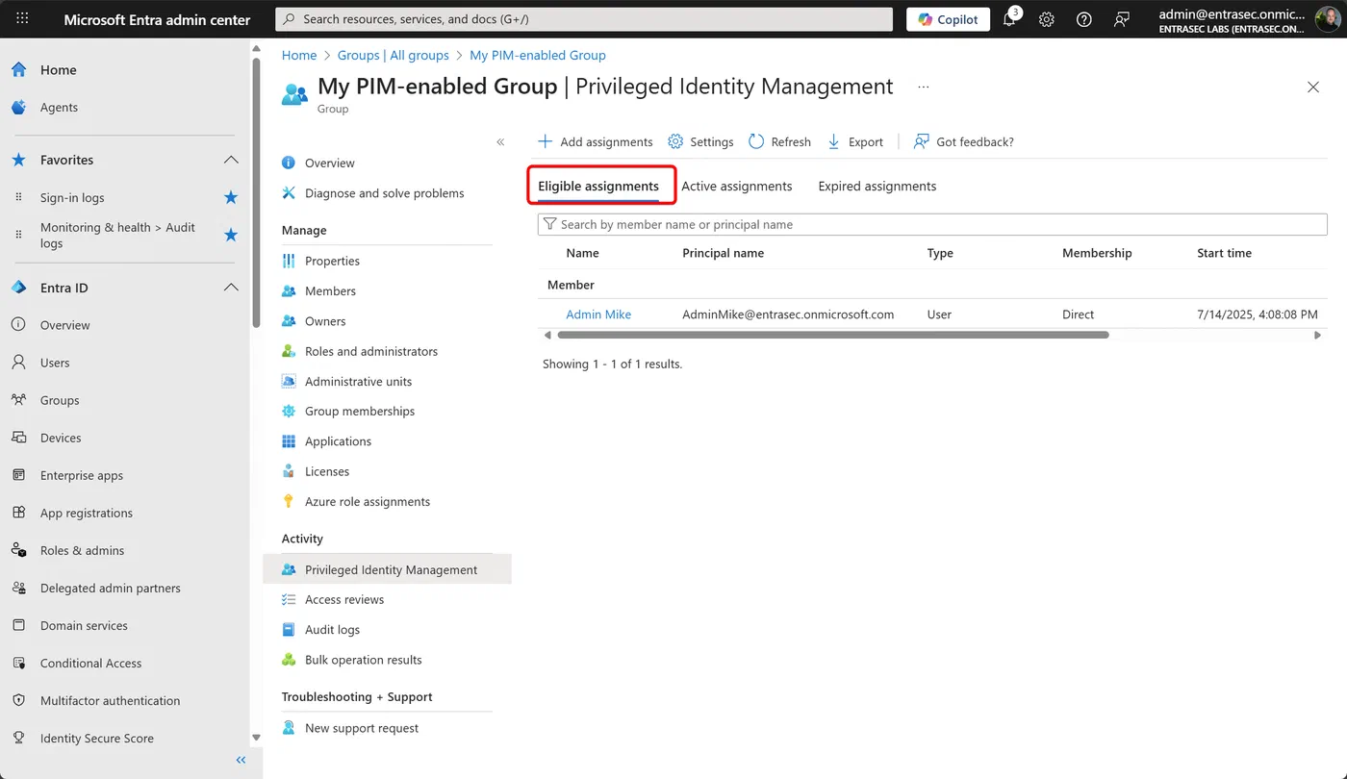Open New support request
This screenshot has height=779, width=1347.
click(x=361, y=728)
